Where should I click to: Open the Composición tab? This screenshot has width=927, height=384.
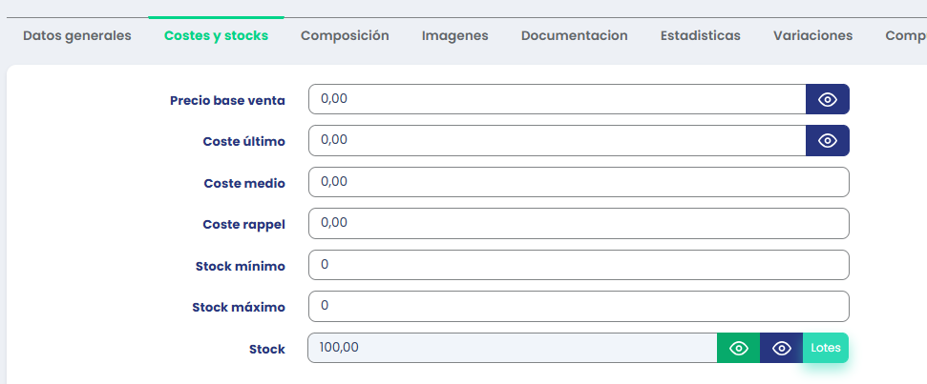tap(345, 35)
